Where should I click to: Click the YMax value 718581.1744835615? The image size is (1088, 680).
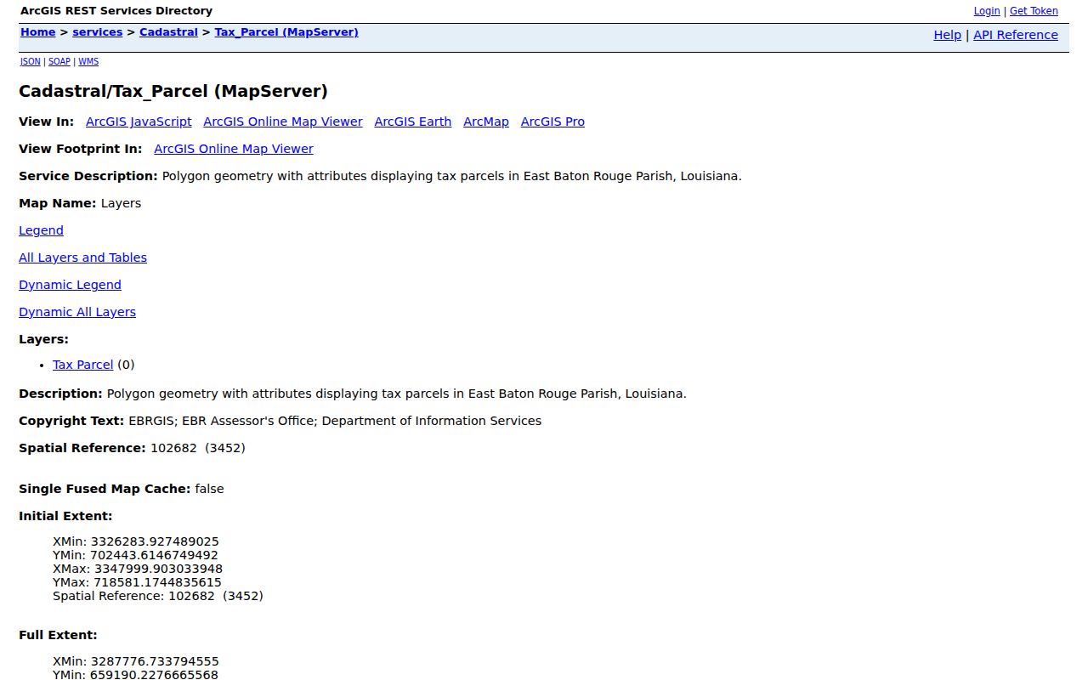pyautogui.click(x=157, y=582)
